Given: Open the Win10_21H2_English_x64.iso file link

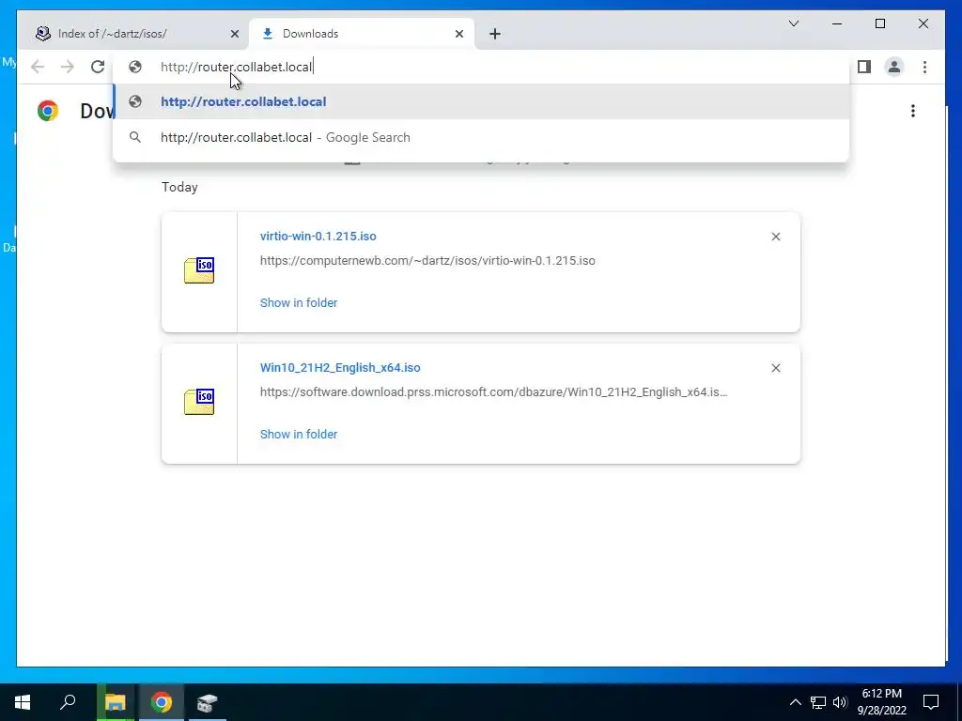Looking at the screenshot, I should [340, 368].
